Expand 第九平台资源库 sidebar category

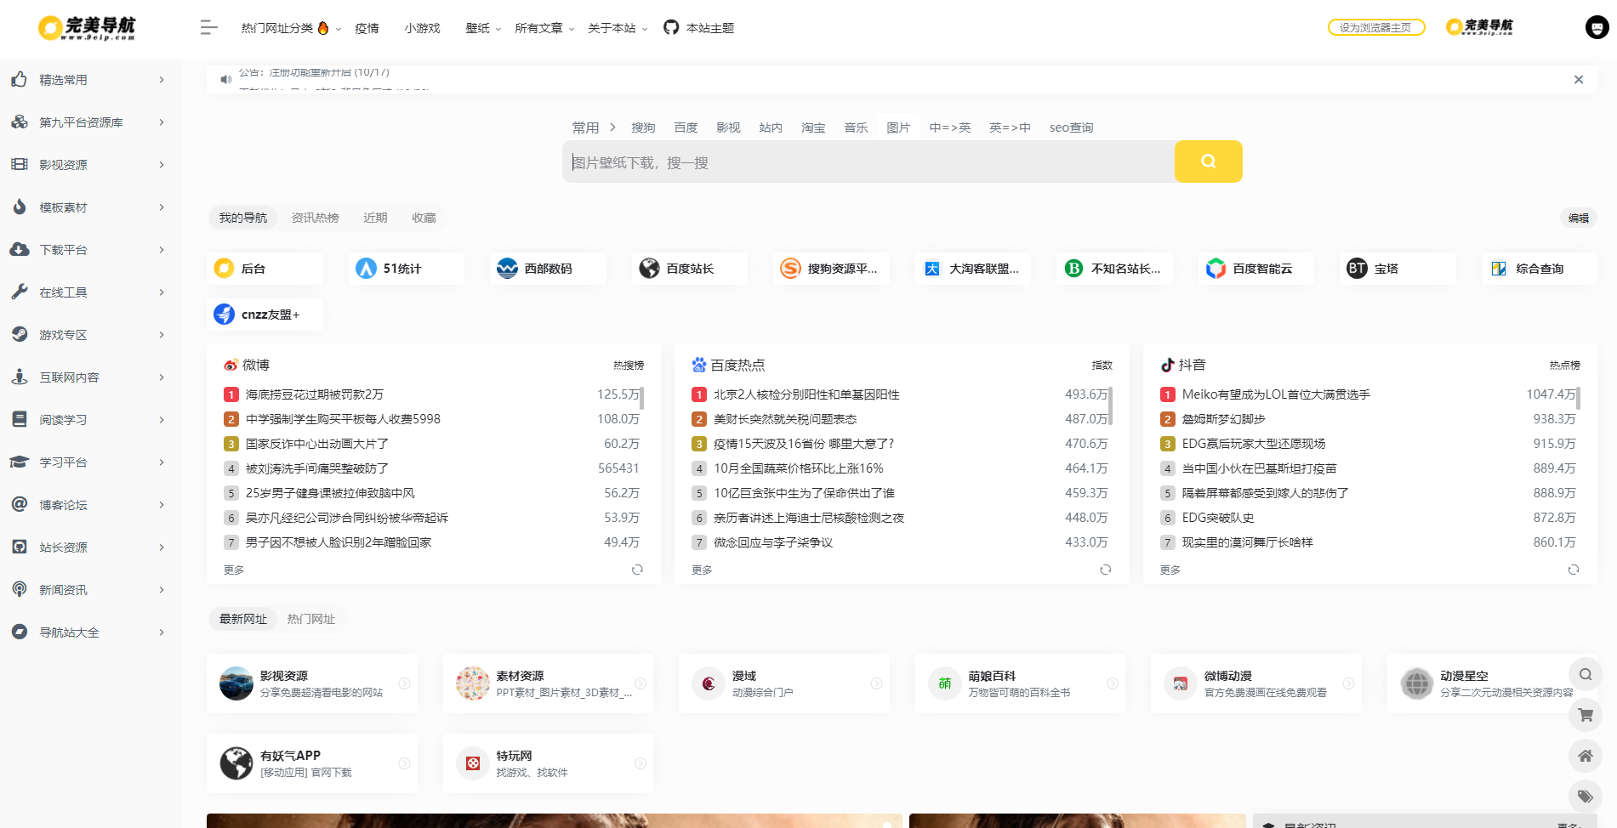tap(88, 122)
